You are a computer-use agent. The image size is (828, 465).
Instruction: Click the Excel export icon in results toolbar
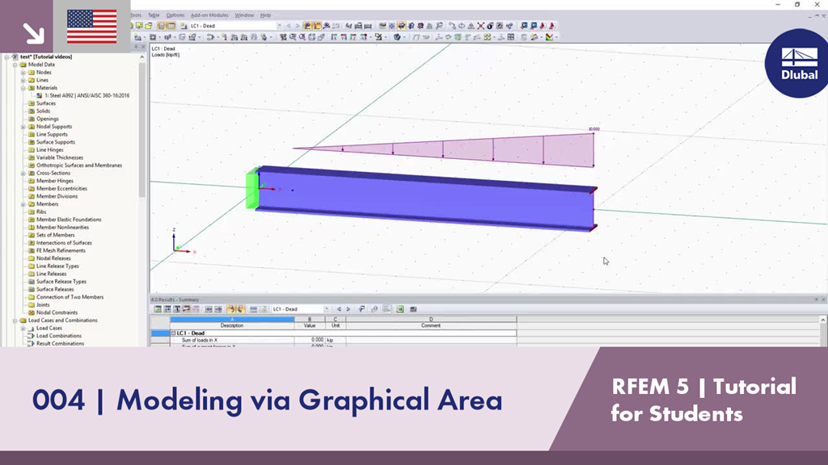(x=400, y=309)
